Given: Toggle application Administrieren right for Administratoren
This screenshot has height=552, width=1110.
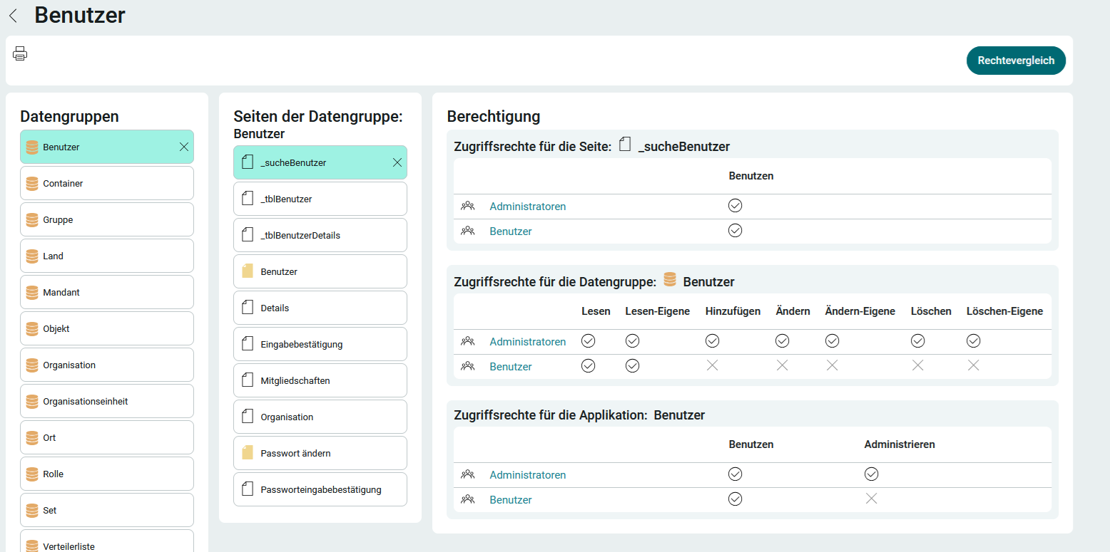Looking at the screenshot, I should [872, 474].
